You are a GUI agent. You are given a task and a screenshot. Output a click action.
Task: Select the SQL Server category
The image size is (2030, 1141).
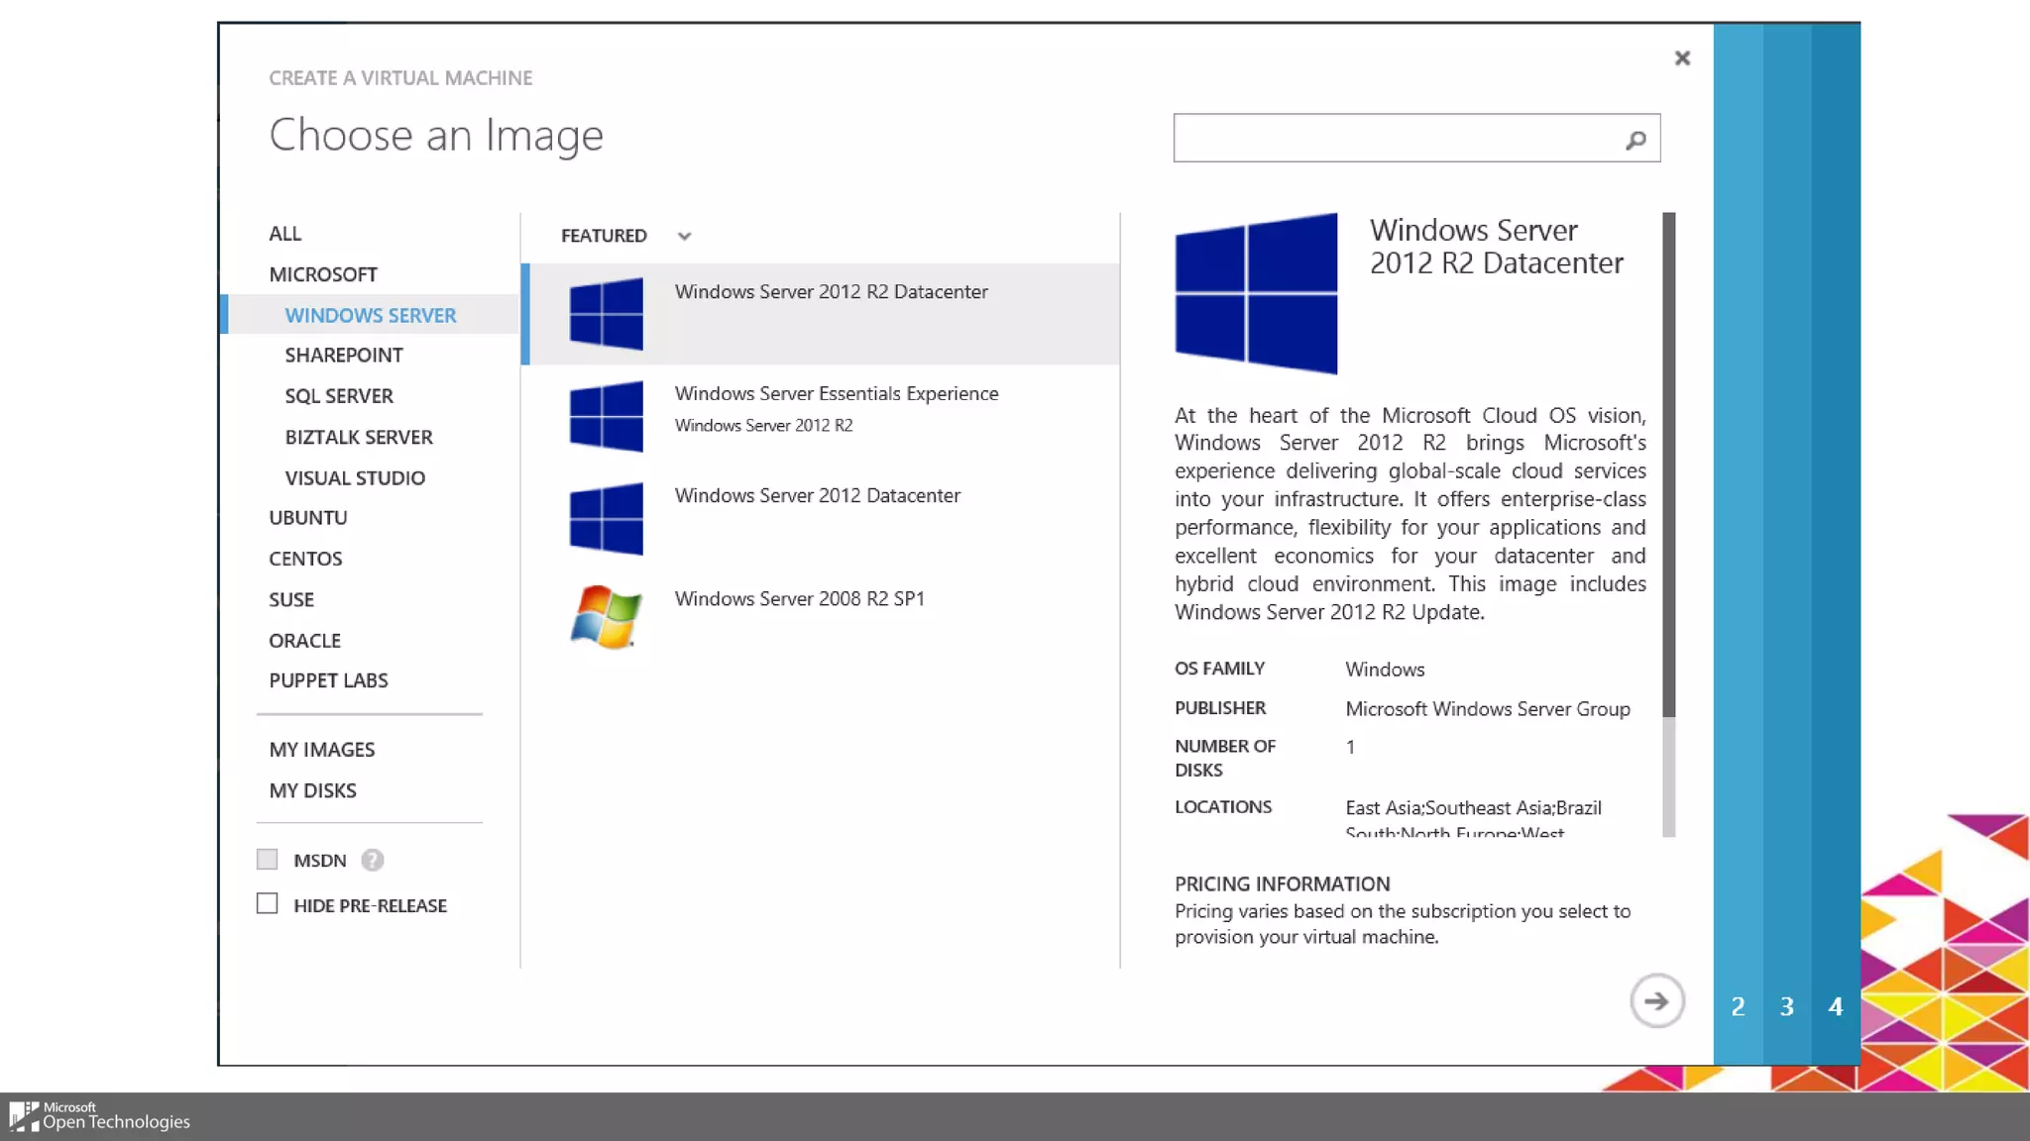pos(339,396)
